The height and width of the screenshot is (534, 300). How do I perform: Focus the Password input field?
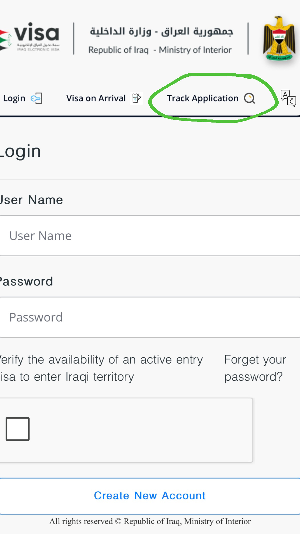tap(150, 317)
